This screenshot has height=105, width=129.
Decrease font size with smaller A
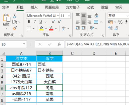pyautogui.click(x=59, y=22)
